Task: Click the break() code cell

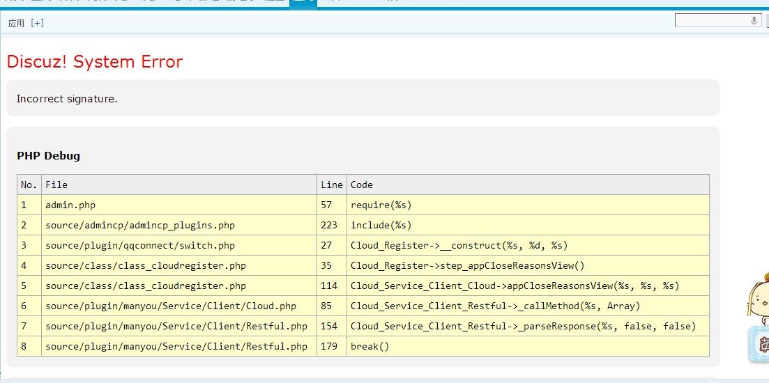Action: [x=370, y=346]
